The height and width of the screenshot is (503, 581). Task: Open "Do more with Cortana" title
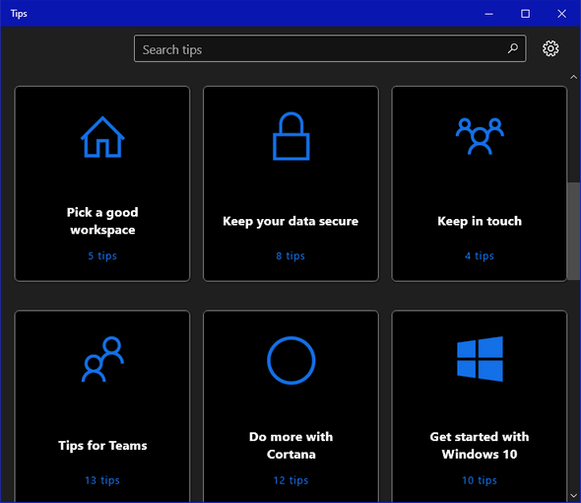click(x=291, y=446)
